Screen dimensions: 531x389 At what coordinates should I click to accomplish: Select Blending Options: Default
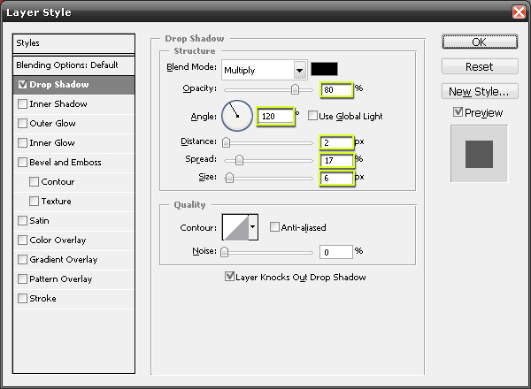[x=73, y=65]
